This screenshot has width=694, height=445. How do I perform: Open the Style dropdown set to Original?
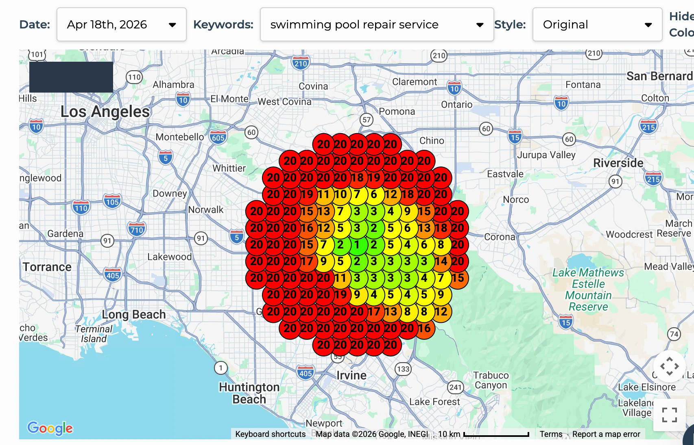tap(597, 24)
